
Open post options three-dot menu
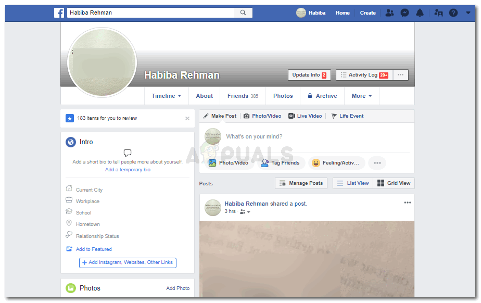pos(408,203)
